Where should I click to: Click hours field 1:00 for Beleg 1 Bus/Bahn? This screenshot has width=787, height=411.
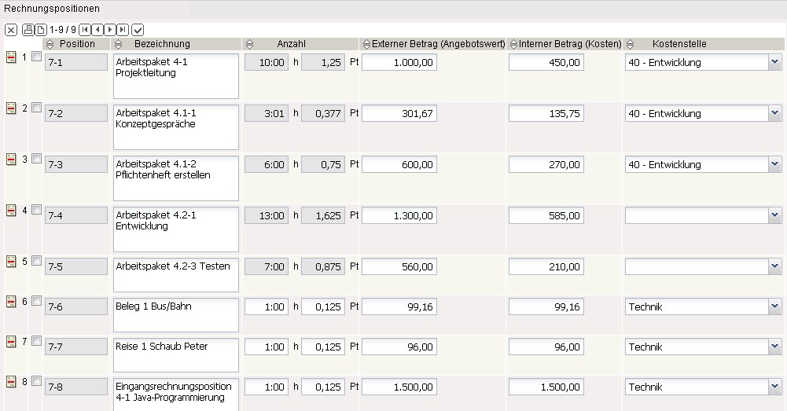pos(267,307)
